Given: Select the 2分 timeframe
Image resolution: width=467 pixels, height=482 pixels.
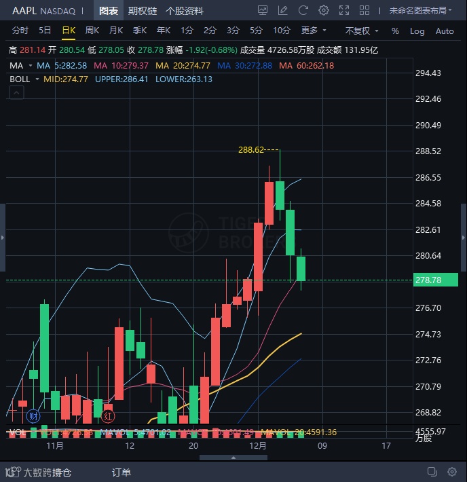Looking at the screenshot, I should [210, 31].
